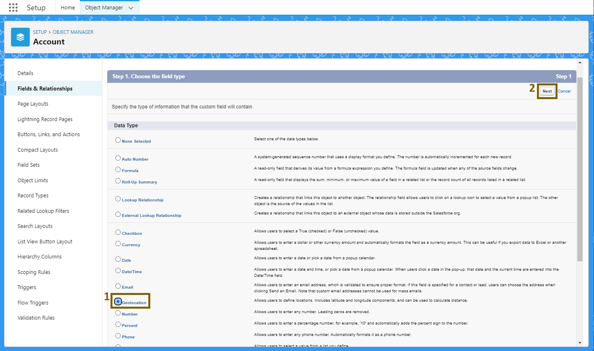This screenshot has width=594, height=351.
Task: Go to Search Layouts
Action: point(35,226)
